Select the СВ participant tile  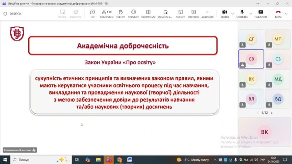coord(251,59)
